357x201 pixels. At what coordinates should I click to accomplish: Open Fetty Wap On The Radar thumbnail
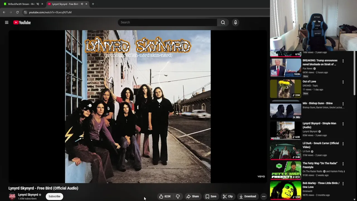click(x=286, y=170)
